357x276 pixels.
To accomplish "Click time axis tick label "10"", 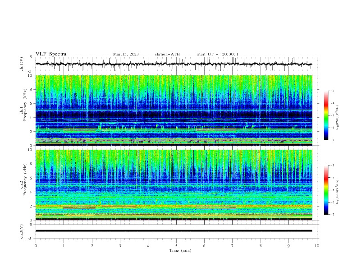I will (317, 246).
